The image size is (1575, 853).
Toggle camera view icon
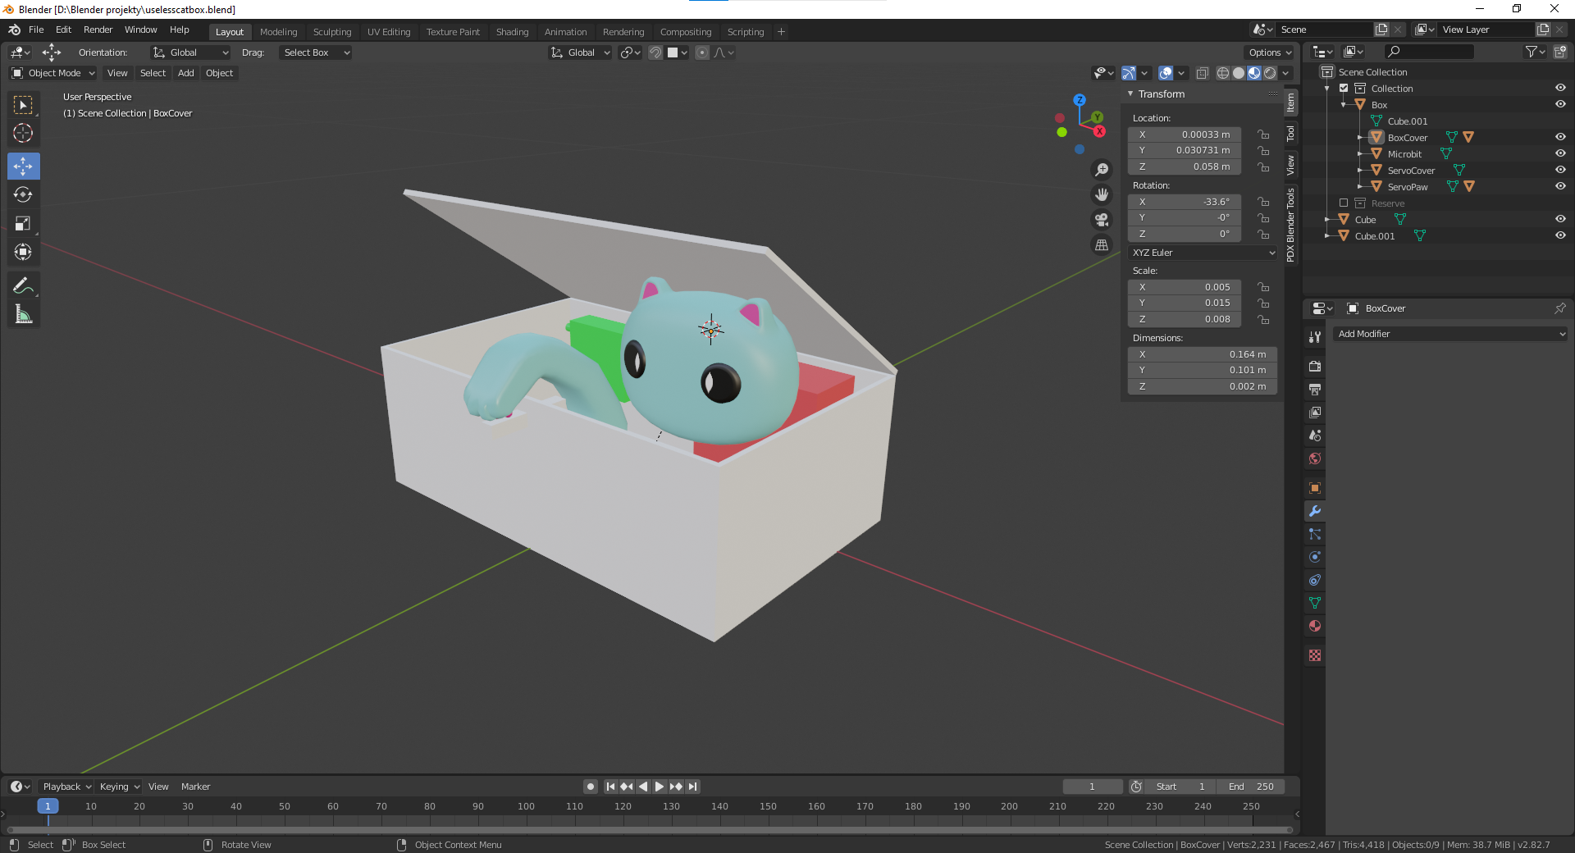click(1102, 220)
